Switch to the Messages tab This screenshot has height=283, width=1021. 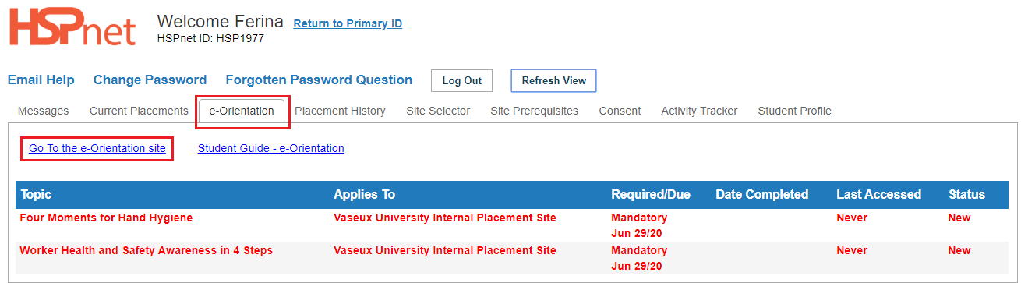tap(43, 111)
